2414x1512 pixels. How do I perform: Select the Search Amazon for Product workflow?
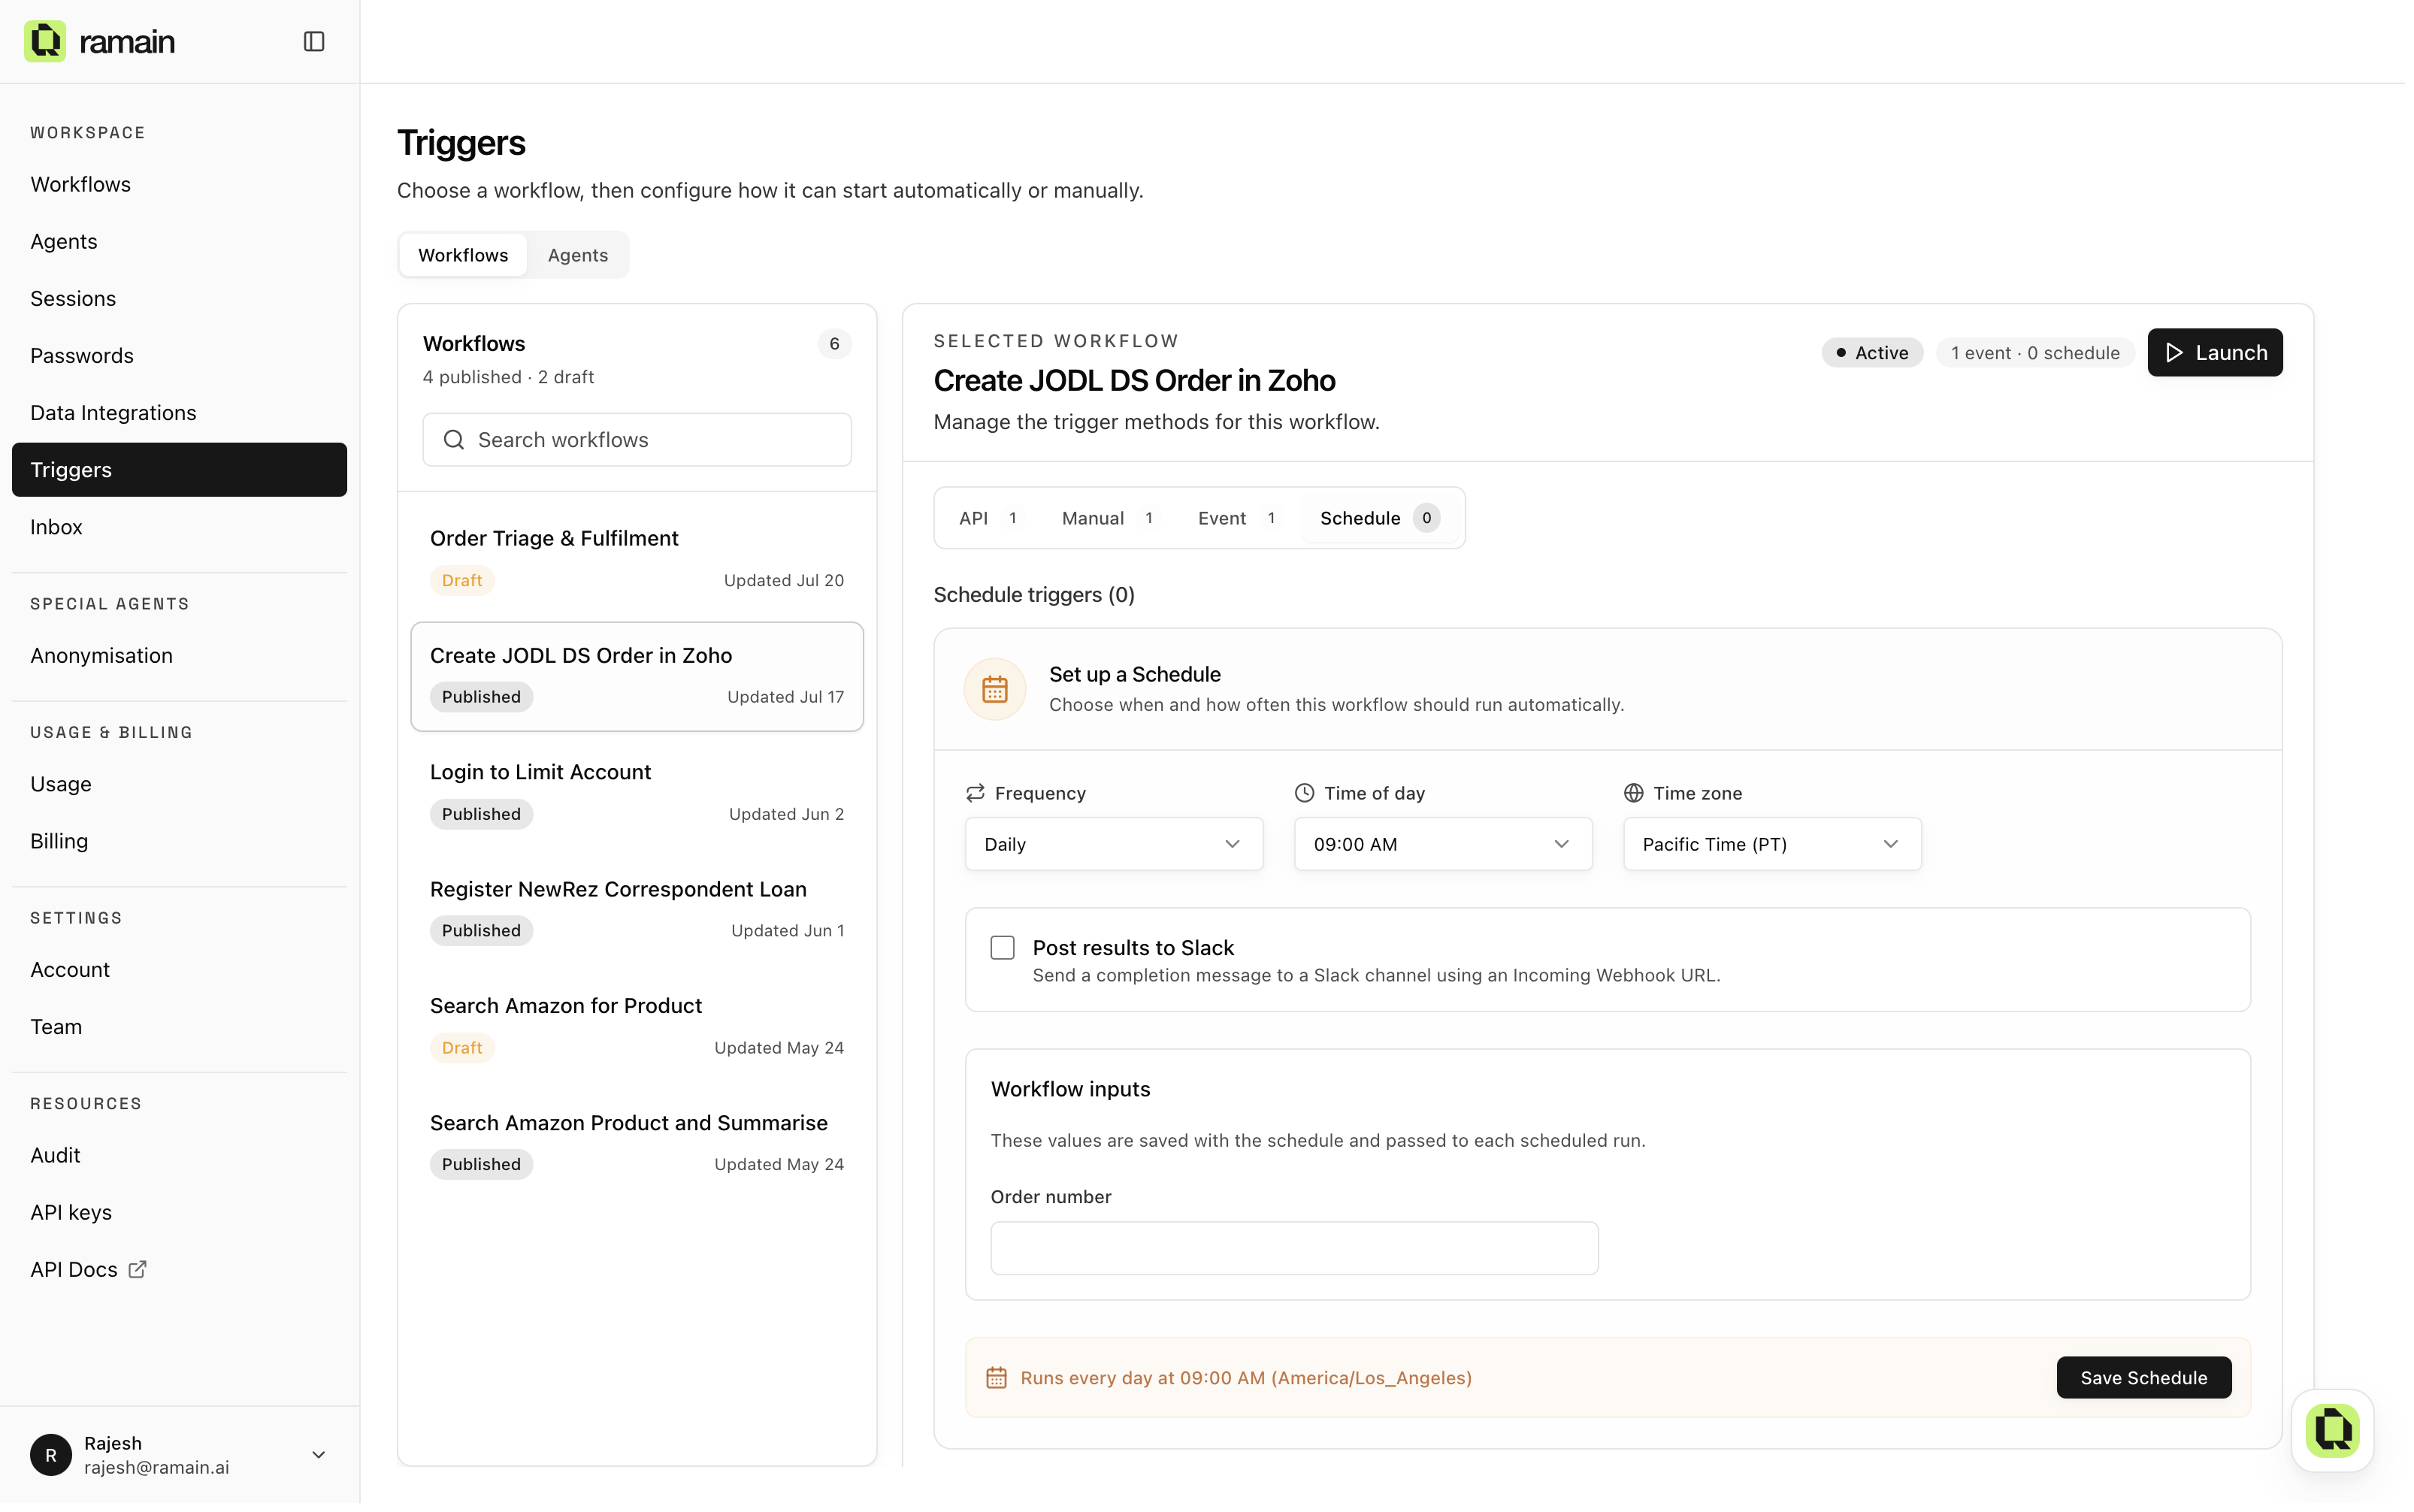pos(639,1029)
